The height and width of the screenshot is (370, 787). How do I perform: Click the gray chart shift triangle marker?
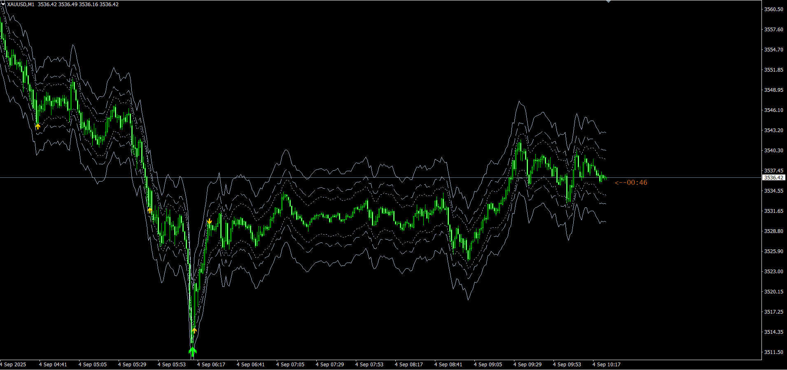tap(609, 2)
